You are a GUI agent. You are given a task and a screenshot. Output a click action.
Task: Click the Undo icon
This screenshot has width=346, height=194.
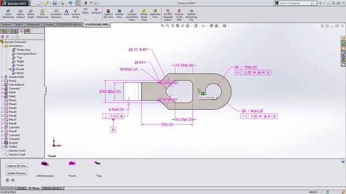(70, 3)
